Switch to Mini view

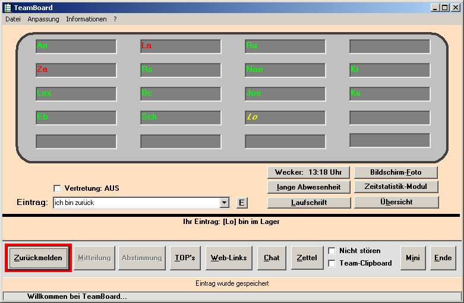(x=412, y=258)
